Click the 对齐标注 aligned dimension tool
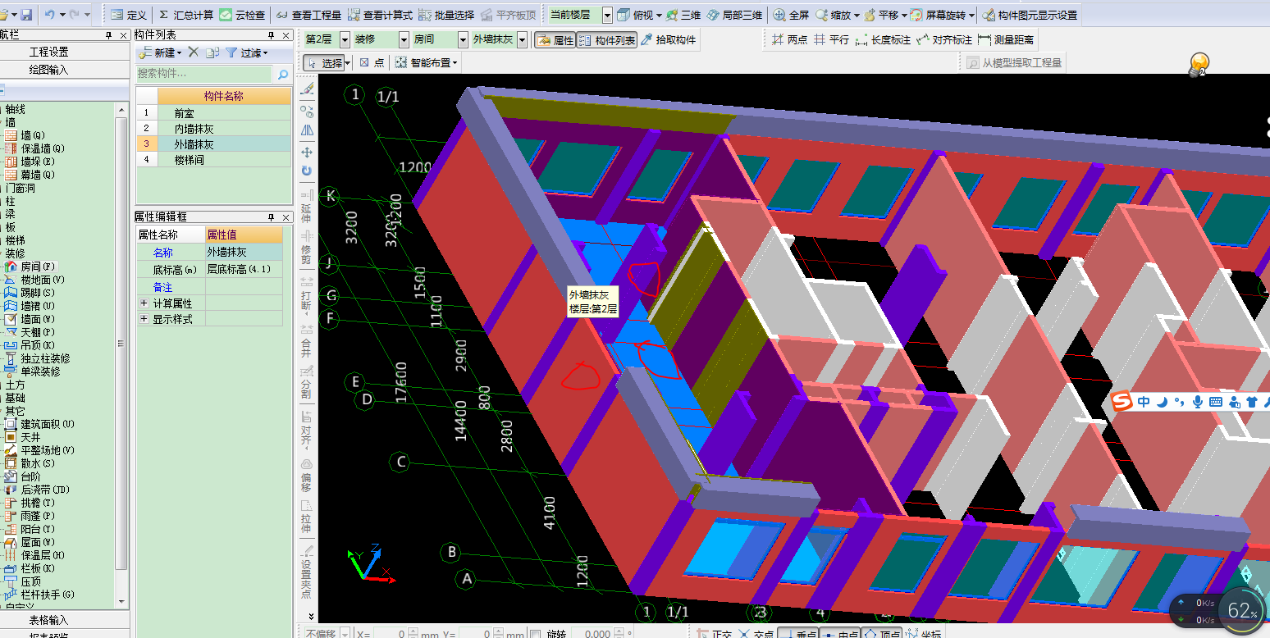Image resolution: width=1270 pixels, height=638 pixels. pyautogui.click(x=944, y=39)
